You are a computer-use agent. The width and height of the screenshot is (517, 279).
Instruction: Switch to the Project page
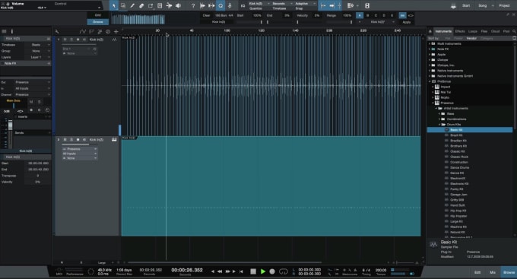click(504, 5)
